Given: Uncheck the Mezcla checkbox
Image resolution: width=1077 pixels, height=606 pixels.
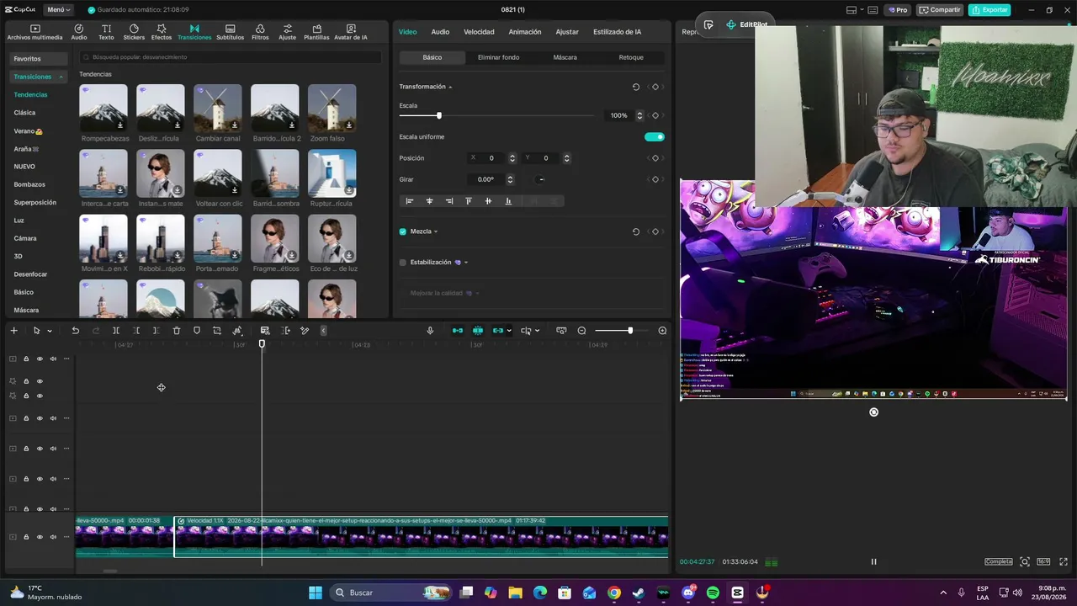Looking at the screenshot, I should [402, 231].
